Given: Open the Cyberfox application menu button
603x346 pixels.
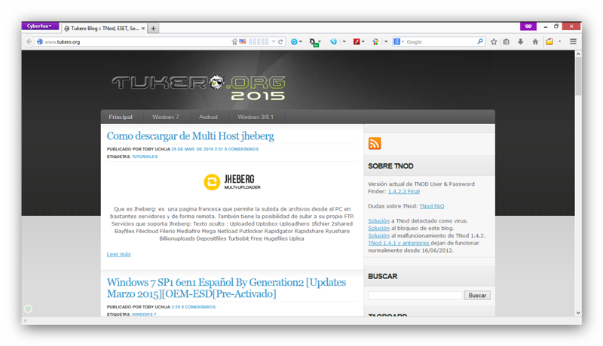Looking at the screenshot, I should (x=40, y=26).
